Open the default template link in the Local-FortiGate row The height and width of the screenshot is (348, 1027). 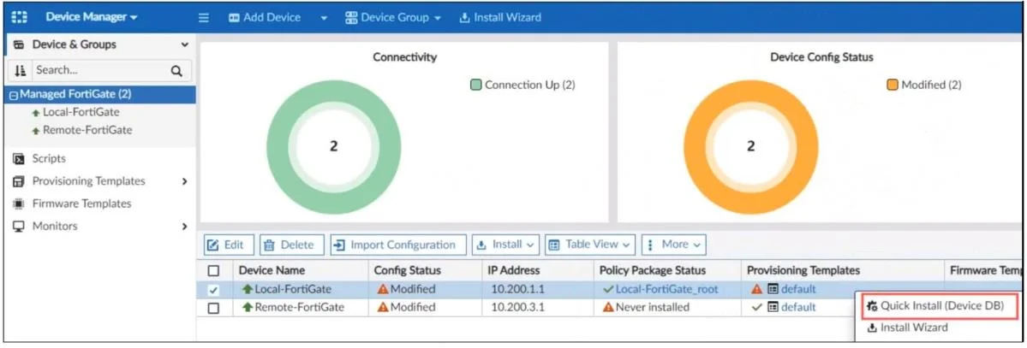(798, 289)
